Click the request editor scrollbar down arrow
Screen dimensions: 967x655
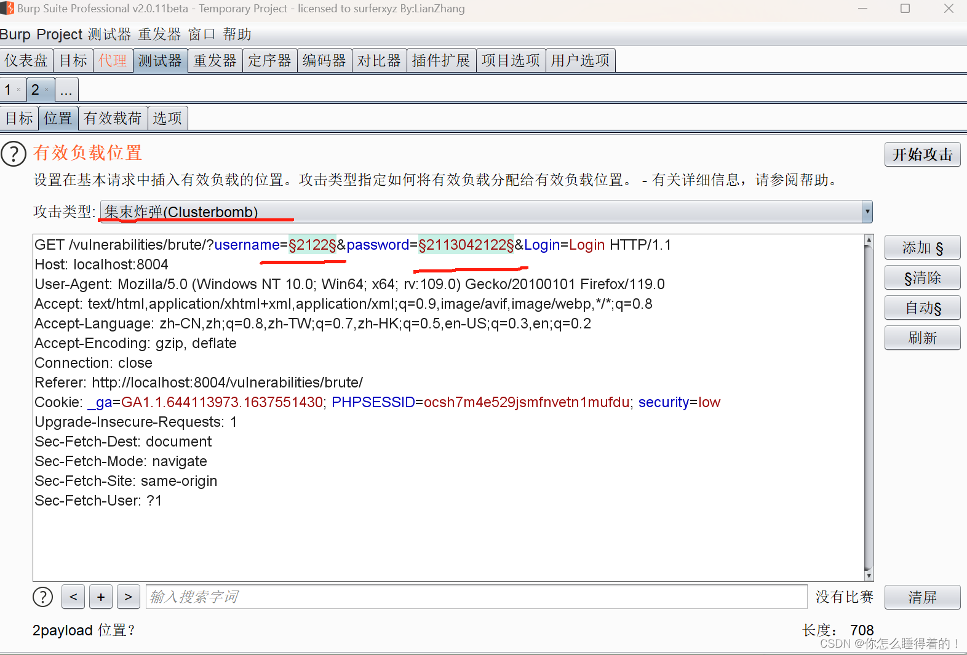[x=869, y=576]
